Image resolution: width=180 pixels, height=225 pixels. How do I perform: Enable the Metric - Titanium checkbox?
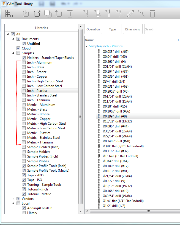[x=24, y=142]
